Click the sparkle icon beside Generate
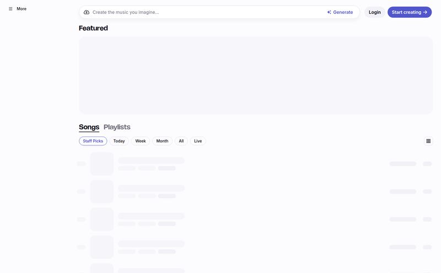This screenshot has width=441, height=273. pos(329,12)
